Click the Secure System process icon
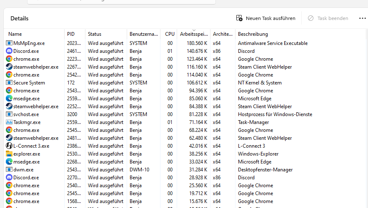Image resolution: width=368 pixels, height=208 pixels. coord(9,83)
